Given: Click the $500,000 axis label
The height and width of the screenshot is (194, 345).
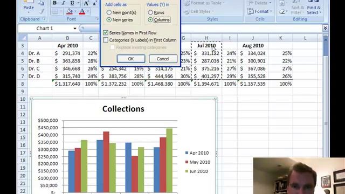Looking at the screenshot, I should (48, 120).
